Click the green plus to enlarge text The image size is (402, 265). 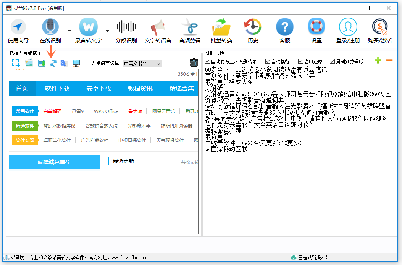[378, 61]
